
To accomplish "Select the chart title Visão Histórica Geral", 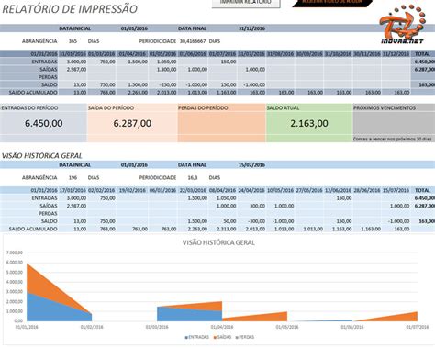I will (218, 242).
